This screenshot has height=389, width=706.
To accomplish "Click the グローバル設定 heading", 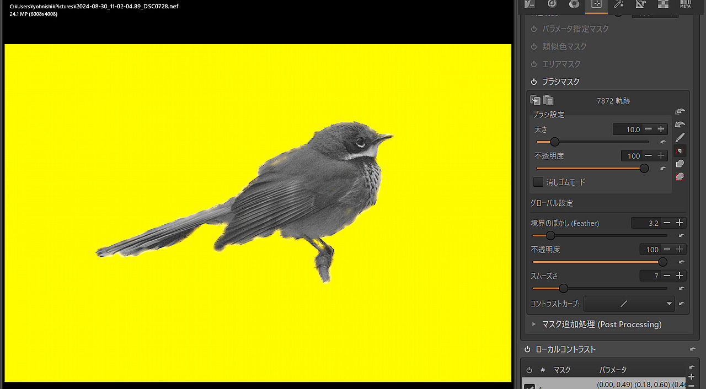I will (x=552, y=203).
